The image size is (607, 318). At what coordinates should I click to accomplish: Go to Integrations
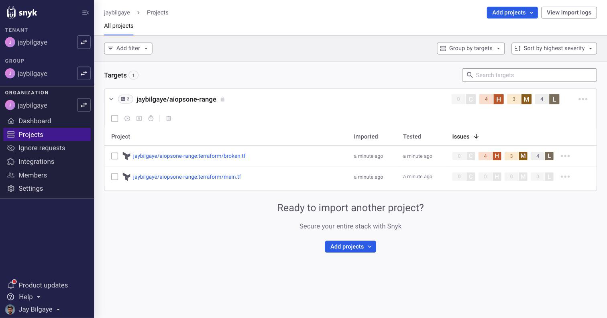pos(47,161)
